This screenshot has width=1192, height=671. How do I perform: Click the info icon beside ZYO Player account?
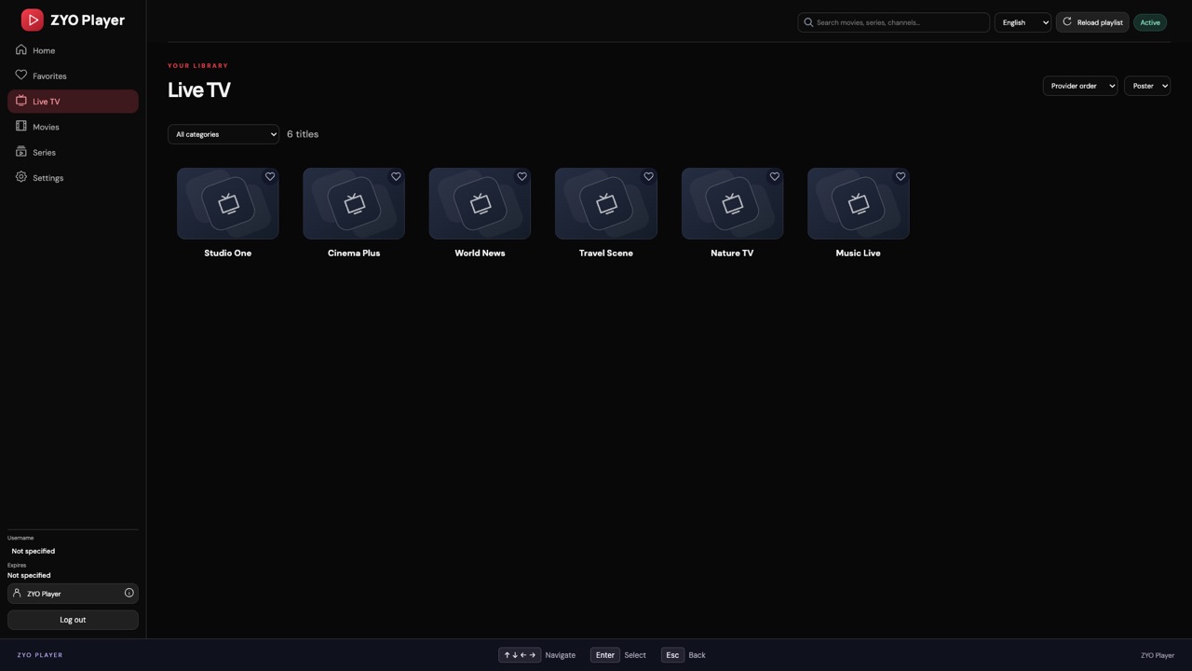point(129,593)
